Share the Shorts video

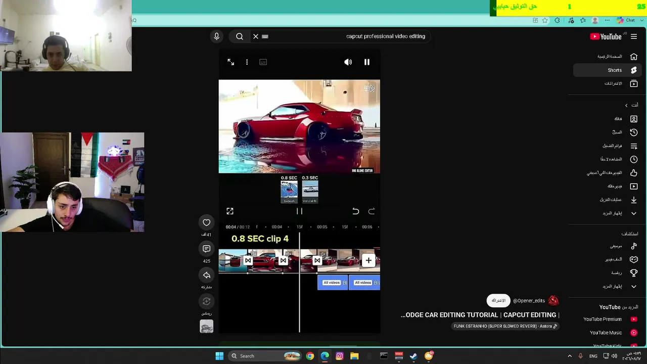click(206, 275)
